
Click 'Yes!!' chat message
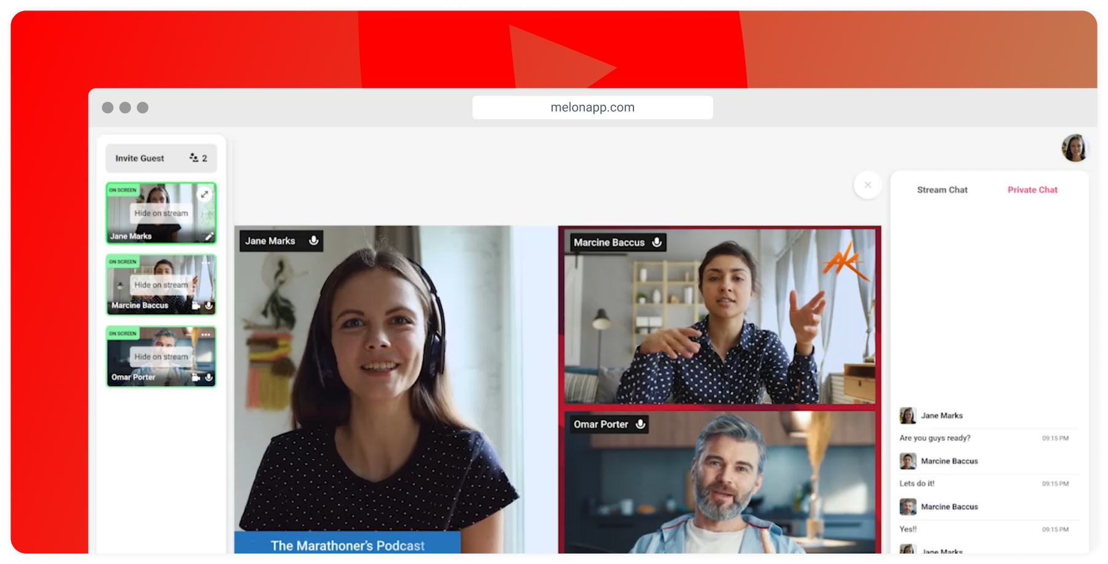tap(908, 530)
